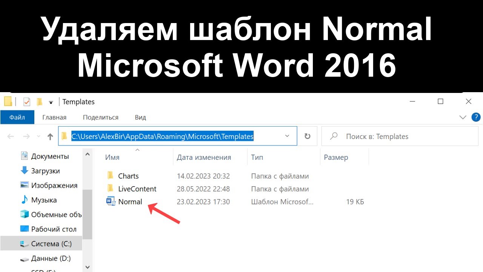Expand the ribbon with the chevron

(x=463, y=117)
